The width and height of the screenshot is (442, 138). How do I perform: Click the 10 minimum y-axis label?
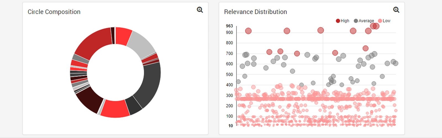tap(230, 126)
